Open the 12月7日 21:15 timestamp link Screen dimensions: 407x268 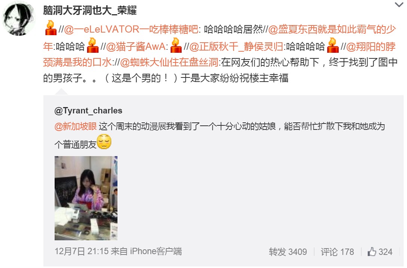pyautogui.click(x=82, y=252)
